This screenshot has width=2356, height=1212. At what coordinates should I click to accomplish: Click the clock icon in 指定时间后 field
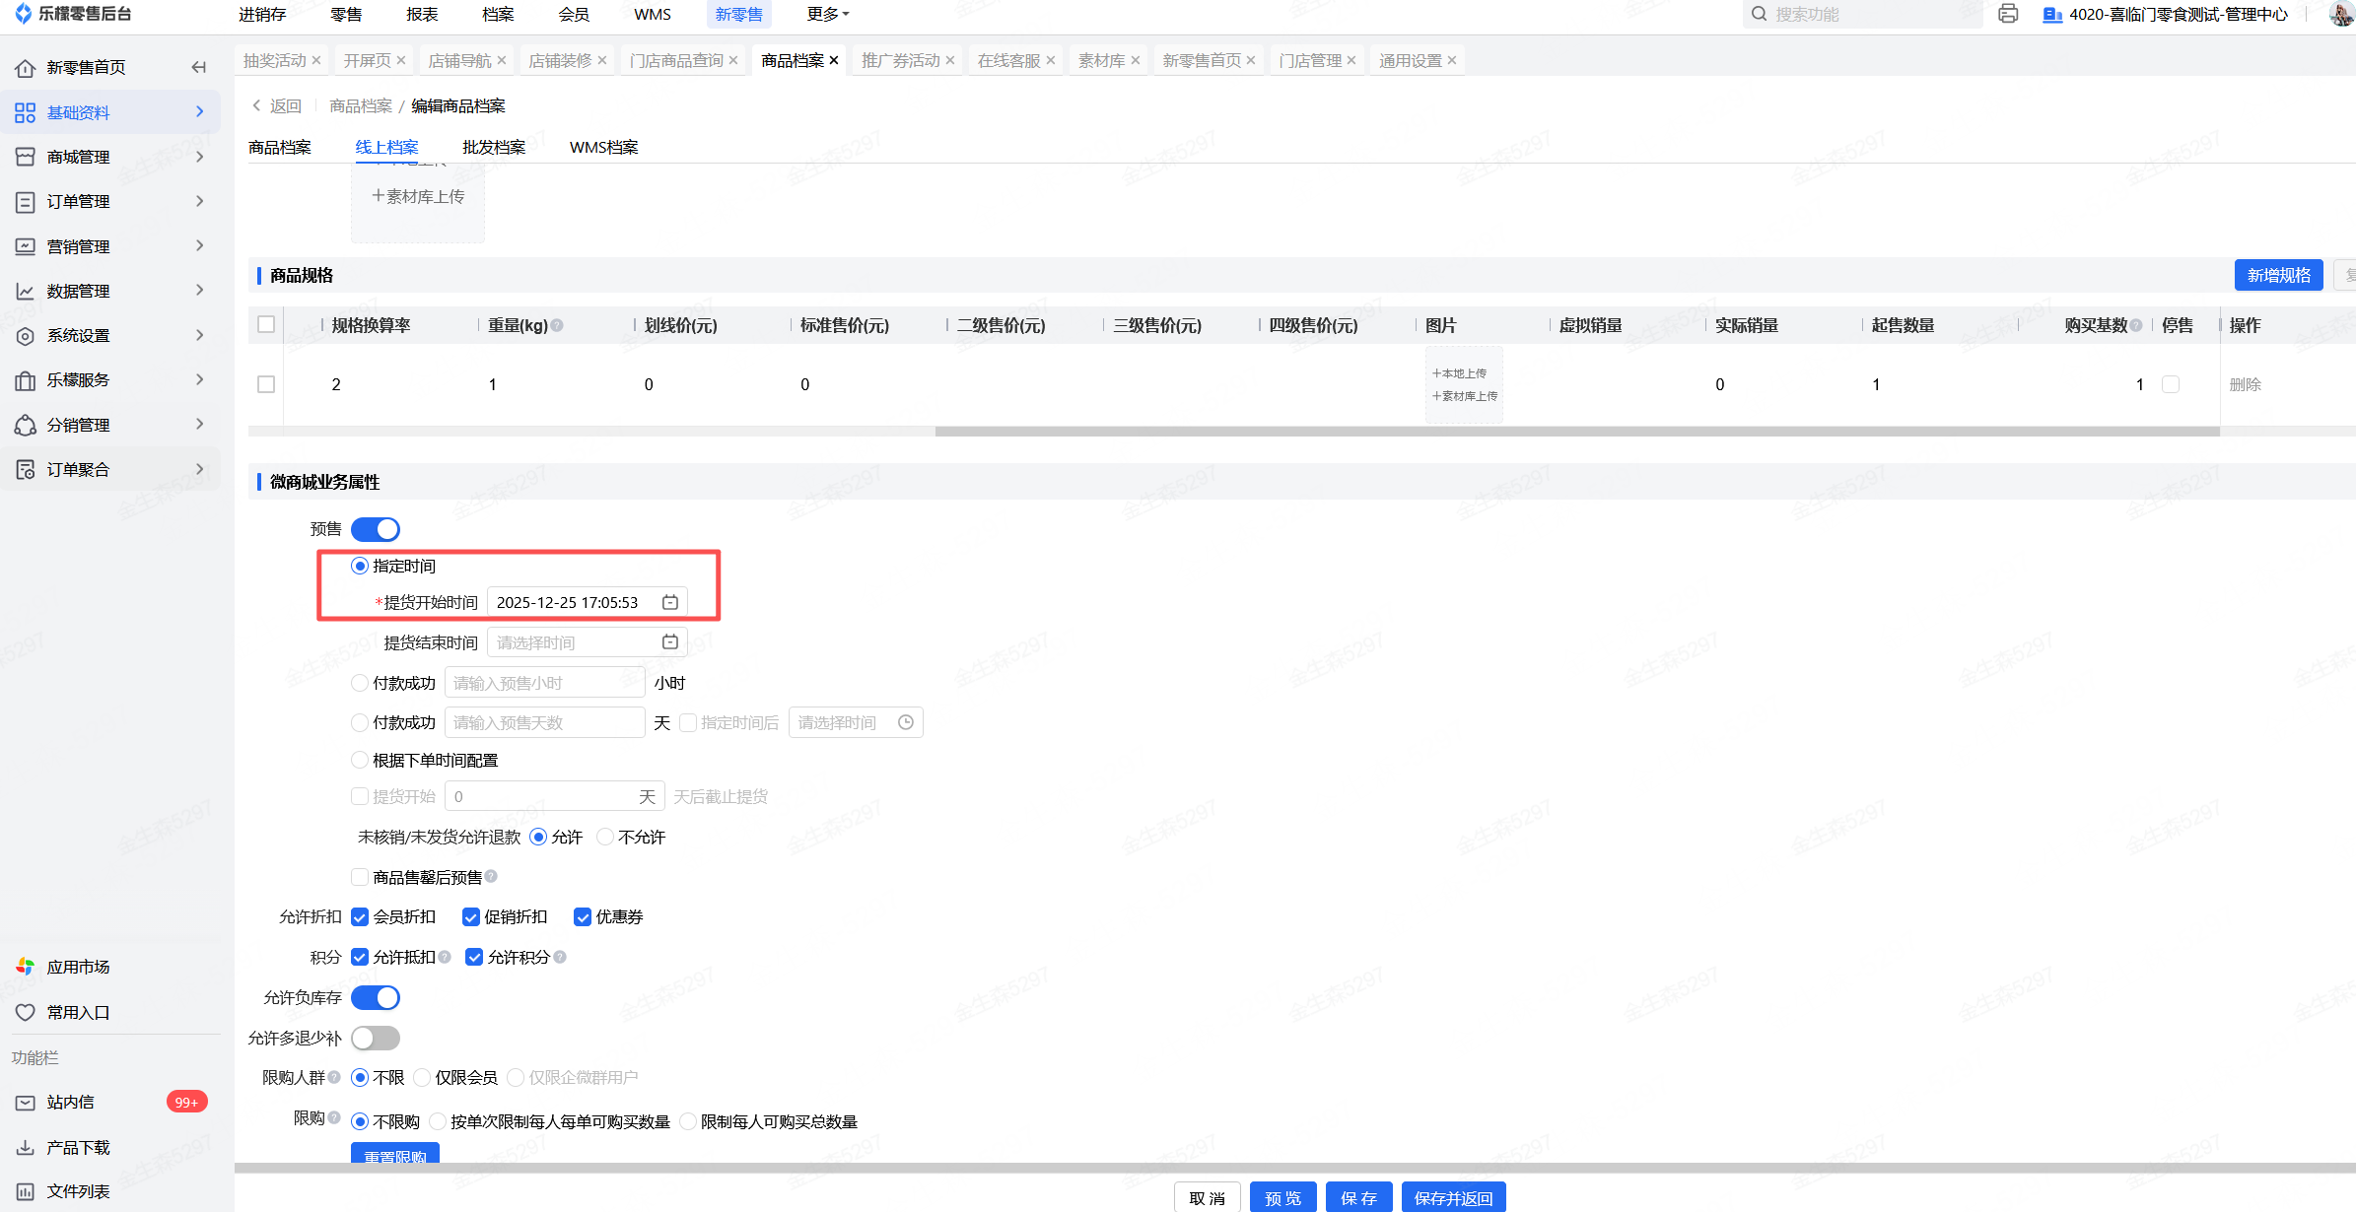pos(906,722)
